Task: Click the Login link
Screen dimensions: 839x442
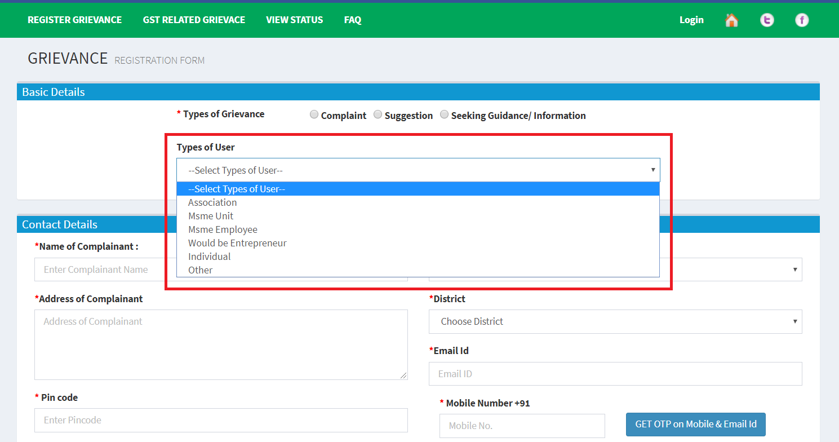Action: point(691,20)
